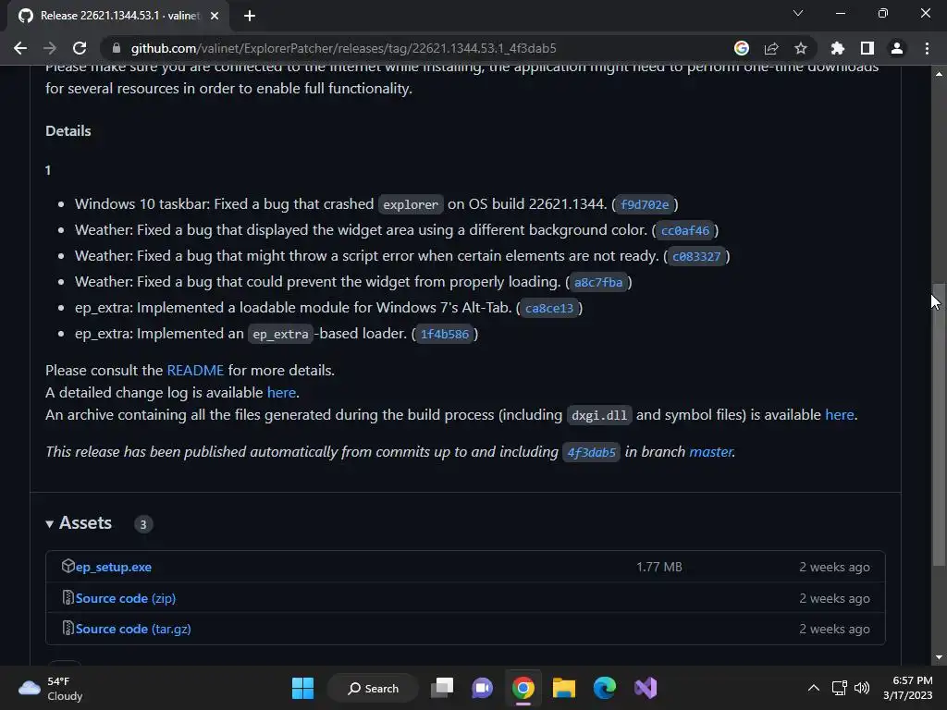Open Chrome three-dot menu
Screen dimensions: 947x710
coord(927,48)
